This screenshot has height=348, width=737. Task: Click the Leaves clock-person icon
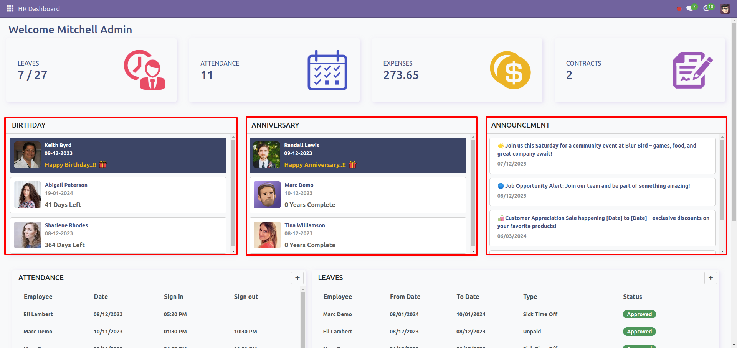[x=145, y=70]
